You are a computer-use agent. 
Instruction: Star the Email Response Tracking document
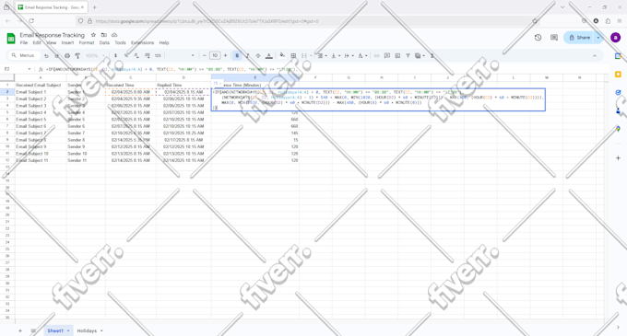(x=93, y=35)
